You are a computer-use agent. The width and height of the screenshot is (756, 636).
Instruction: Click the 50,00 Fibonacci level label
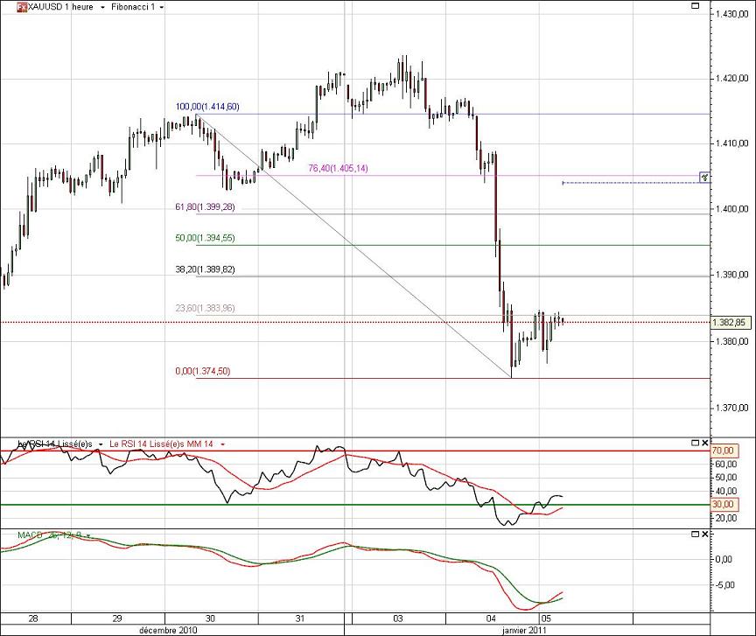coord(205,238)
